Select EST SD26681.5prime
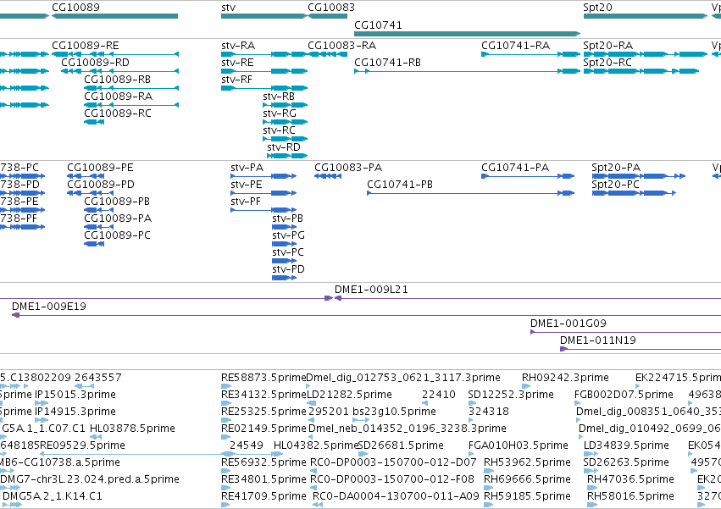Image resolution: width=721 pixels, height=509 pixels. [363, 454]
